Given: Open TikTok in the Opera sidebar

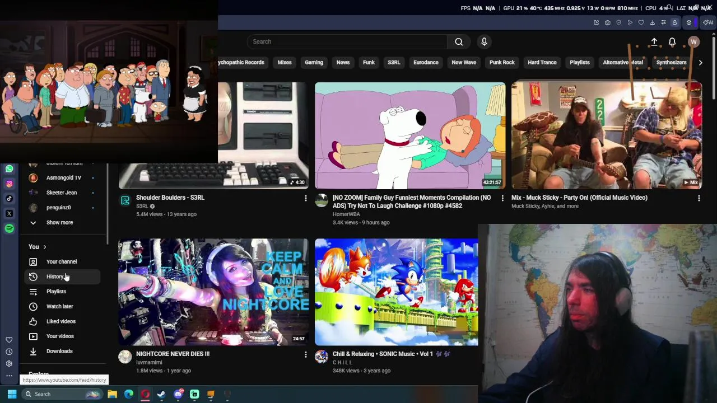Looking at the screenshot, I should pos(9,199).
